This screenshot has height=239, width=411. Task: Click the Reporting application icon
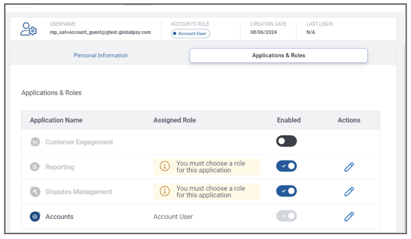pos(35,167)
